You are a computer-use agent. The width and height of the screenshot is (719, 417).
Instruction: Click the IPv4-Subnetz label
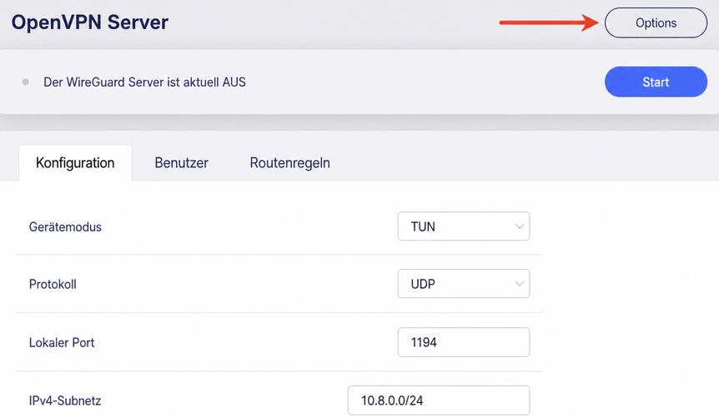tap(65, 401)
